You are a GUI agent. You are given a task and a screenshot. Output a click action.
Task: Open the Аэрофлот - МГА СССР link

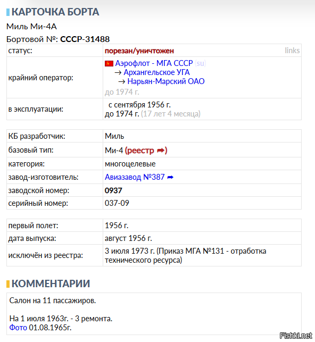[x=154, y=63]
